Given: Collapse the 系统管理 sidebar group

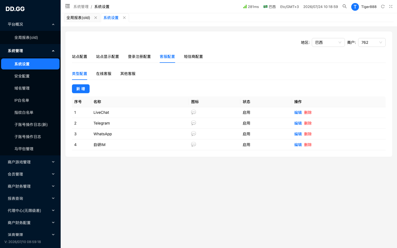Looking at the screenshot, I should [x=30, y=51].
